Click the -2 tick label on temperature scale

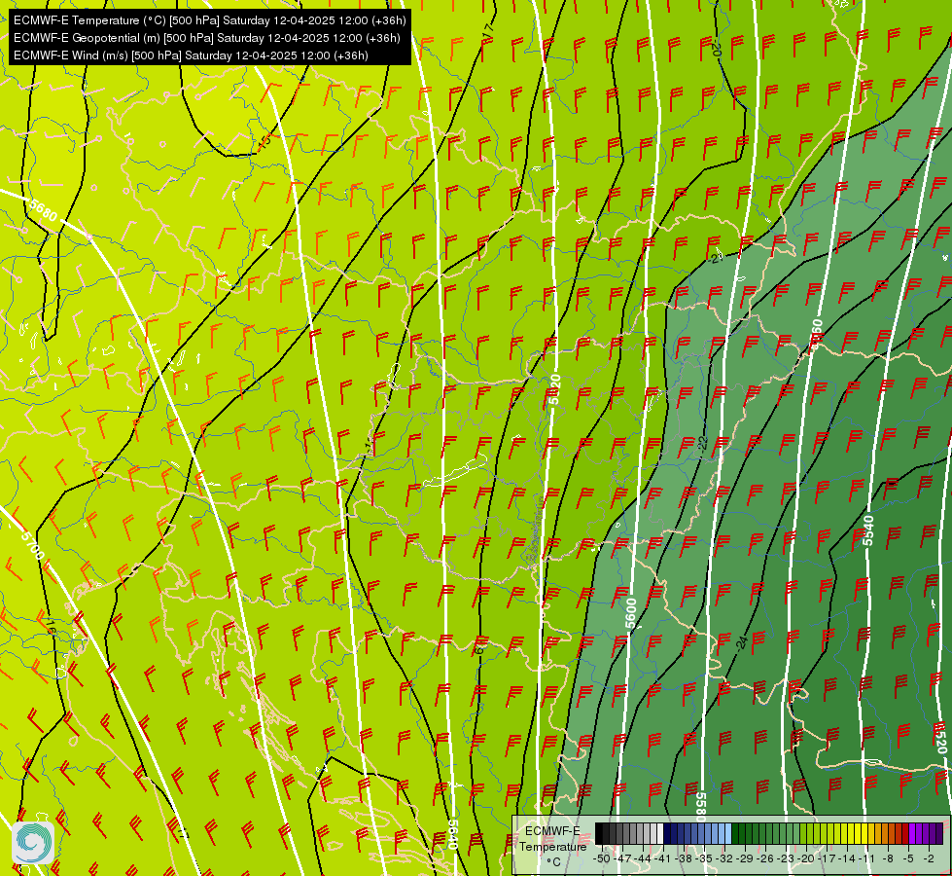pos(929,858)
